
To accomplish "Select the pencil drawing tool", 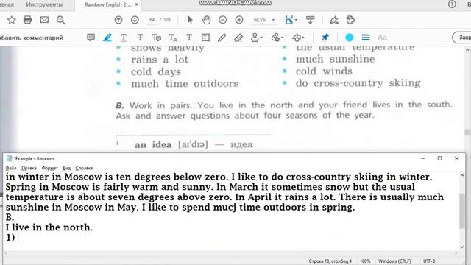I will [x=222, y=38].
